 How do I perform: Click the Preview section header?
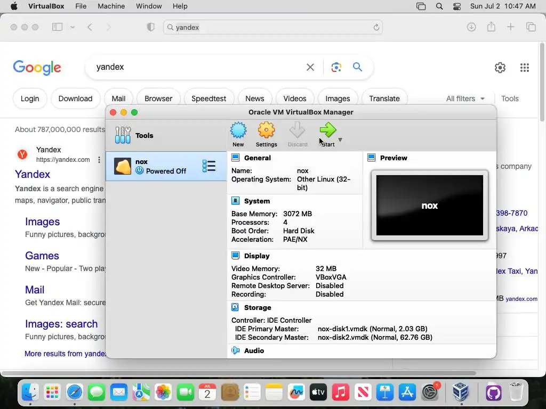click(x=394, y=158)
